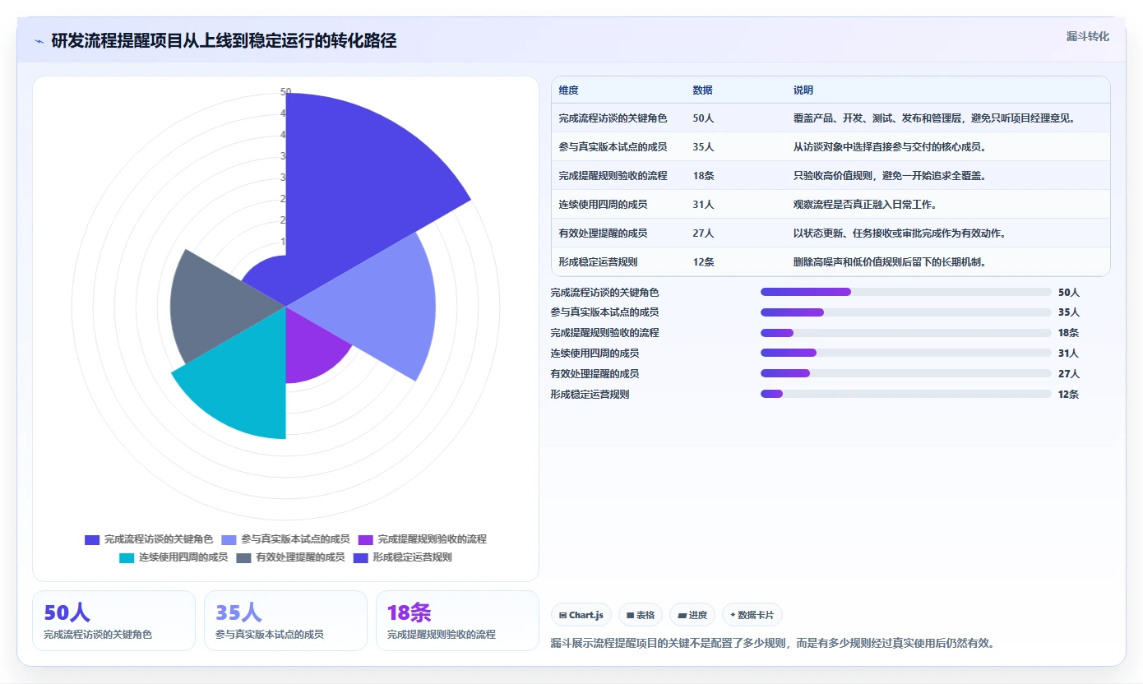Click the violet chart segment
Image resolution: width=1143 pixels, height=684 pixels.
(312, 349)
